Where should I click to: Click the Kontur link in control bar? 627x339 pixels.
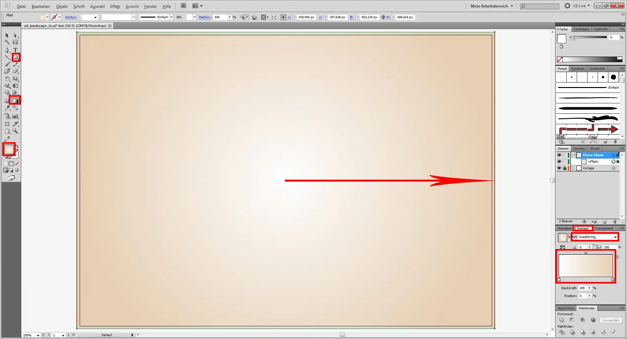click(x=71, y=17)
